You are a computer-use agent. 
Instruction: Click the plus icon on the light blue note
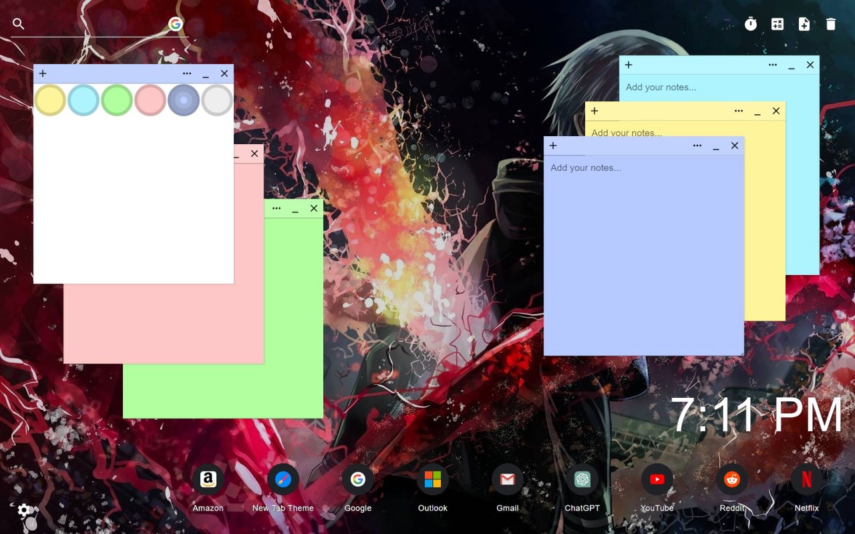(x=629, y=65)
